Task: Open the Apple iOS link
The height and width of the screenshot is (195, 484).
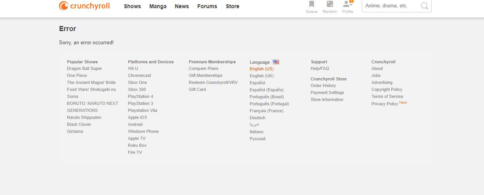Action: coord(137,117)
